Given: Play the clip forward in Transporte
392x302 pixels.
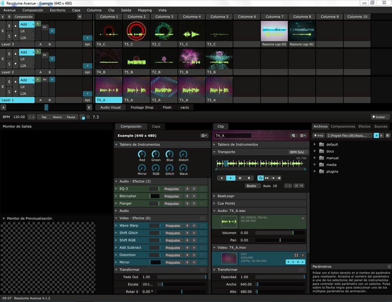Looking at the screenshot, I should 230,178.
